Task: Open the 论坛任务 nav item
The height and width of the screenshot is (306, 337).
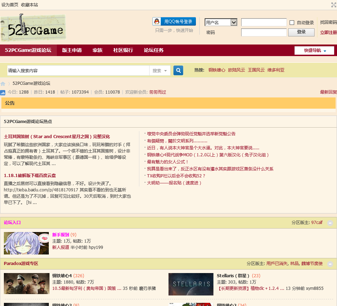Action: pos(154,50)
